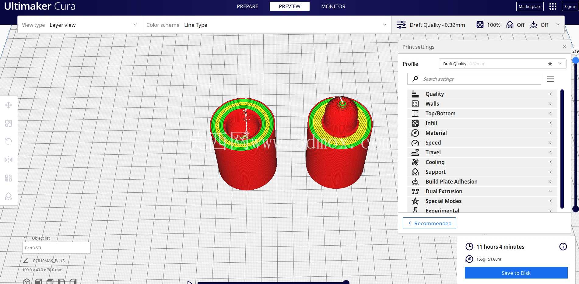Image resolution: width=579 pixels, height=284 pixels.
Task: Click Save to Disk
Action: click(516, 273)
